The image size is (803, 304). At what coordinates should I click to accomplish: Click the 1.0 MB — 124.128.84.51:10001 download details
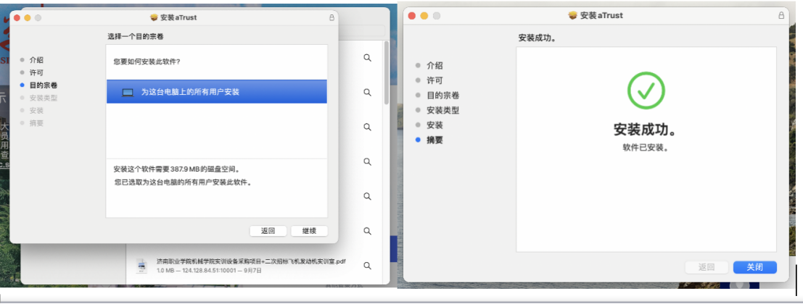click(209, 270)
